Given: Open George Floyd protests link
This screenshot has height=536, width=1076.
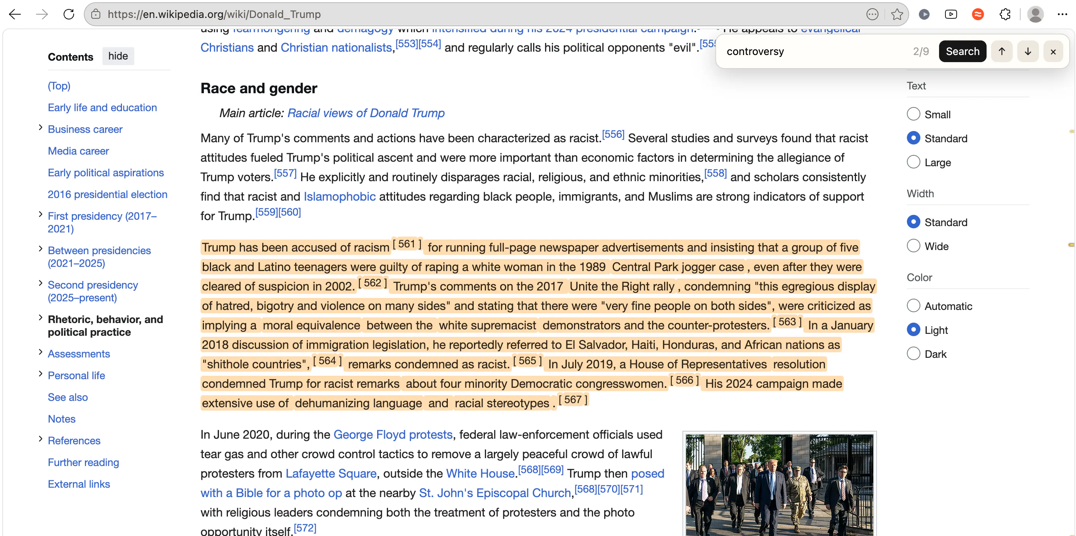Looking at the screenshot, I should click(393, 435).
